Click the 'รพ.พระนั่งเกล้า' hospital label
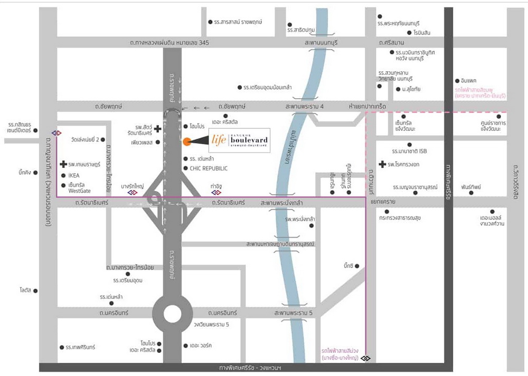528x376 pixels. pos(300,219)
